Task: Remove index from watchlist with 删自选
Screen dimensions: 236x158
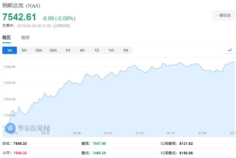Action: [x=223, y=16]
